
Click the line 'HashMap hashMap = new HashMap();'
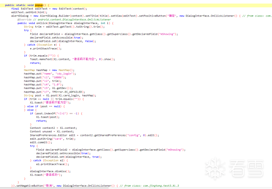(x=49, y=70)
